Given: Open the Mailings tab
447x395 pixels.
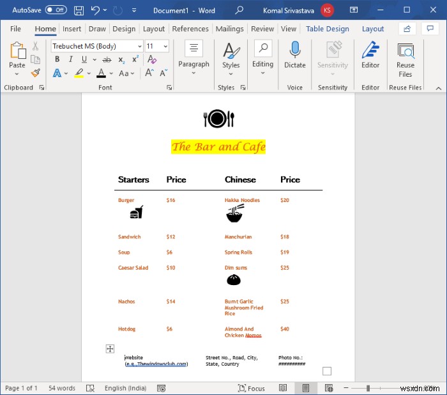Looking at the screenshot, I should pyautogui.click(x=229, y=29).
